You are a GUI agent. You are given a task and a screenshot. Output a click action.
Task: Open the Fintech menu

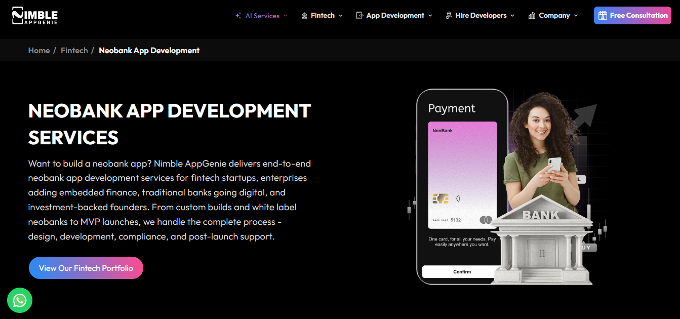click(x=322, y=16)
